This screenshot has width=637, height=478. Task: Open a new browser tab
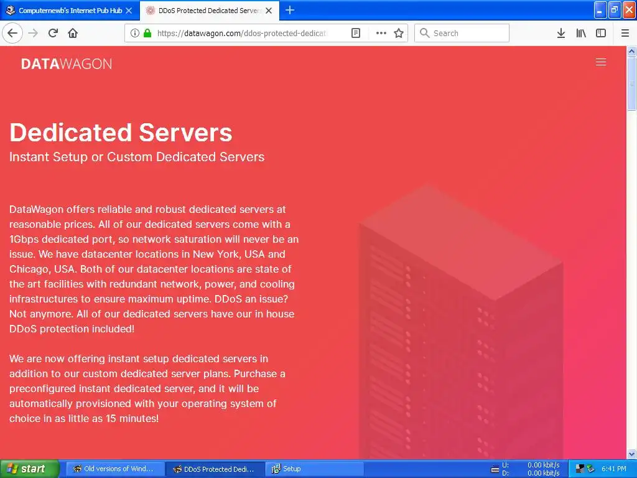(x=290, y=10)
